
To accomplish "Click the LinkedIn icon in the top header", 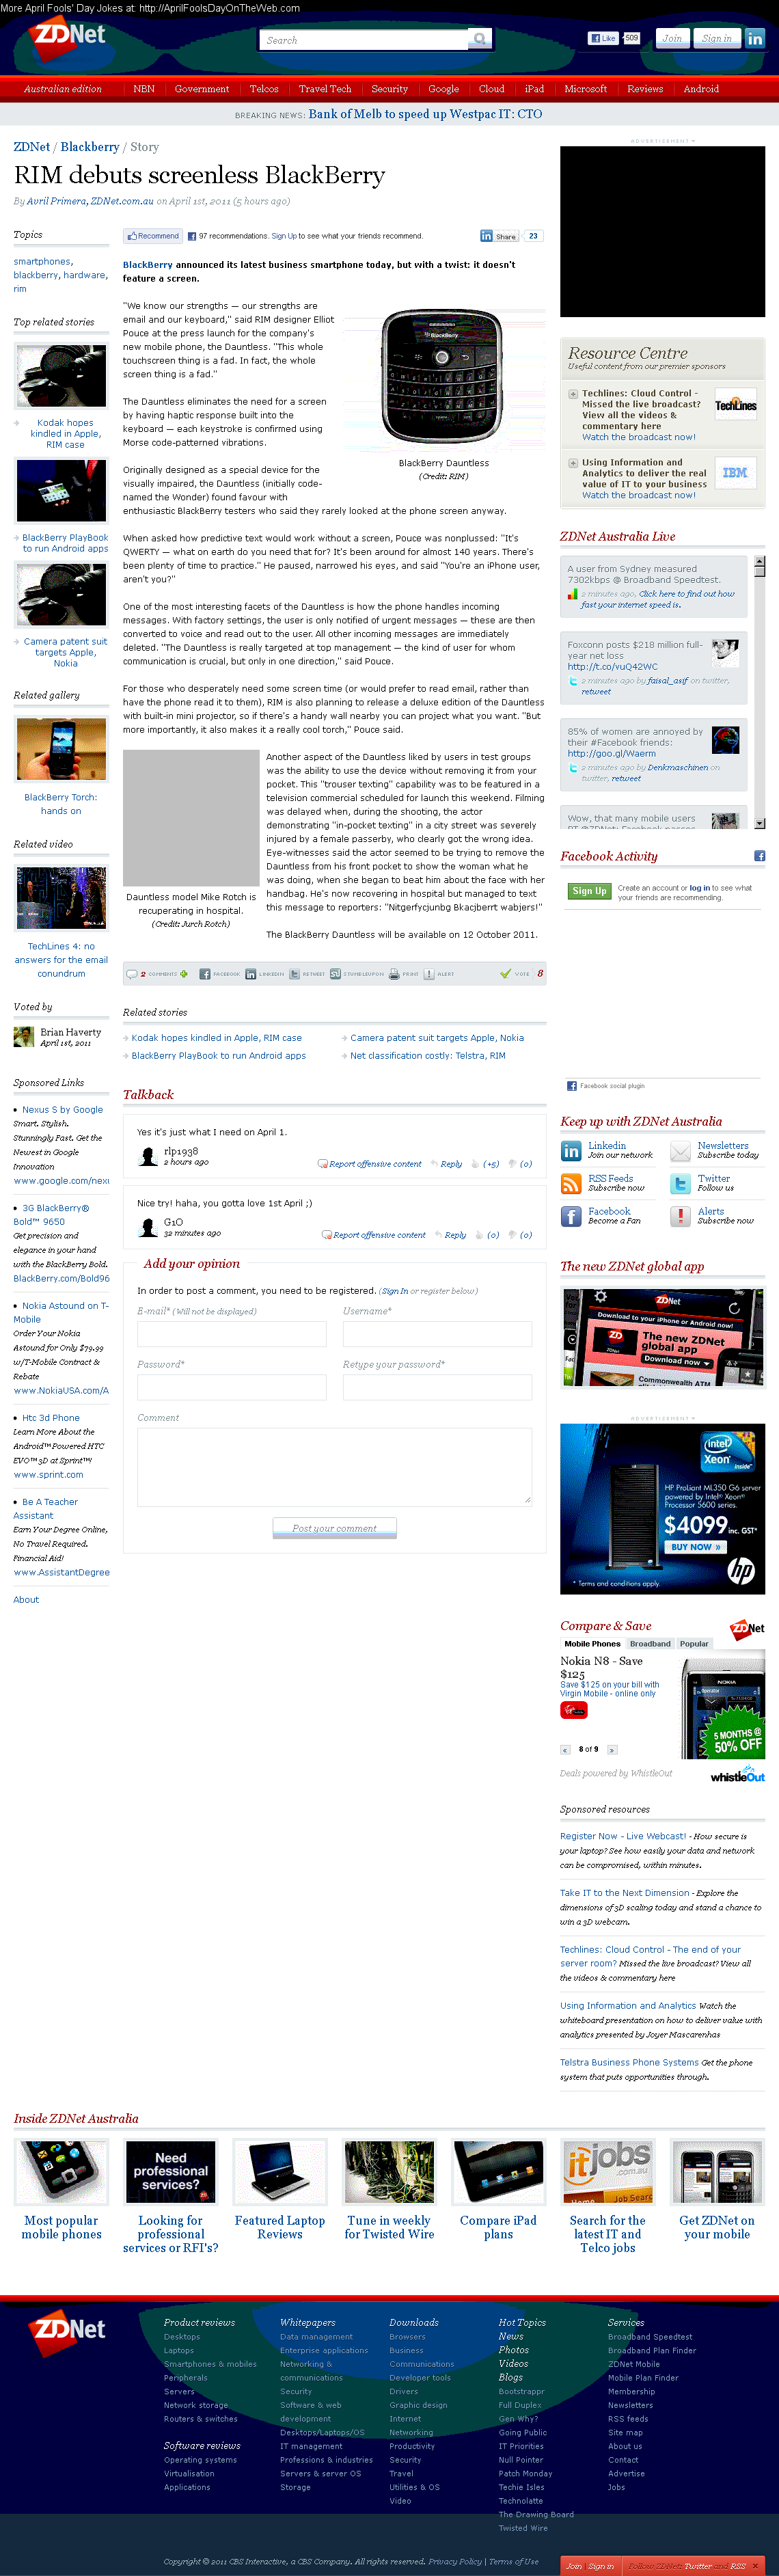I will 755,38.
